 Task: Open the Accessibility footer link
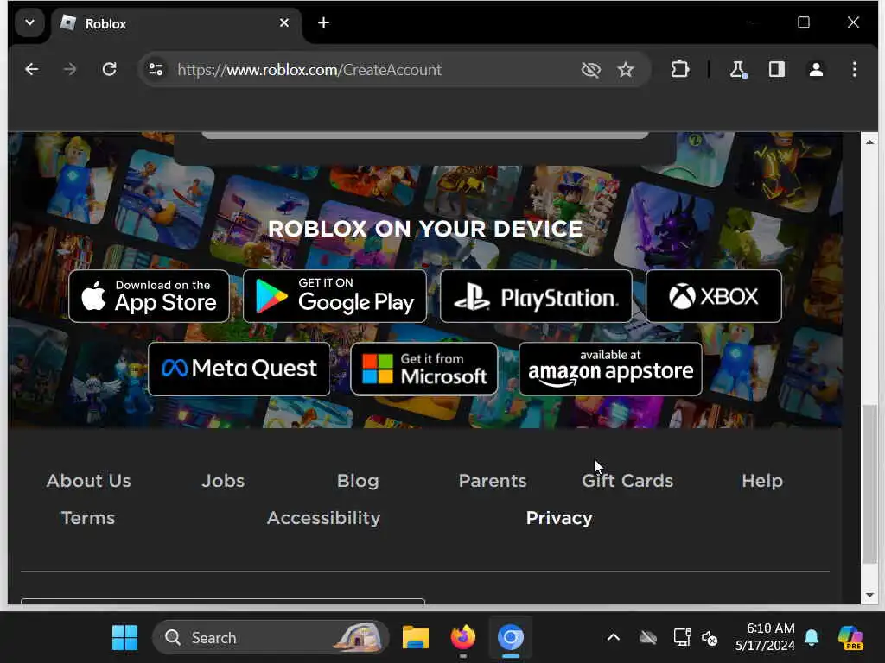tap(323, 518)
